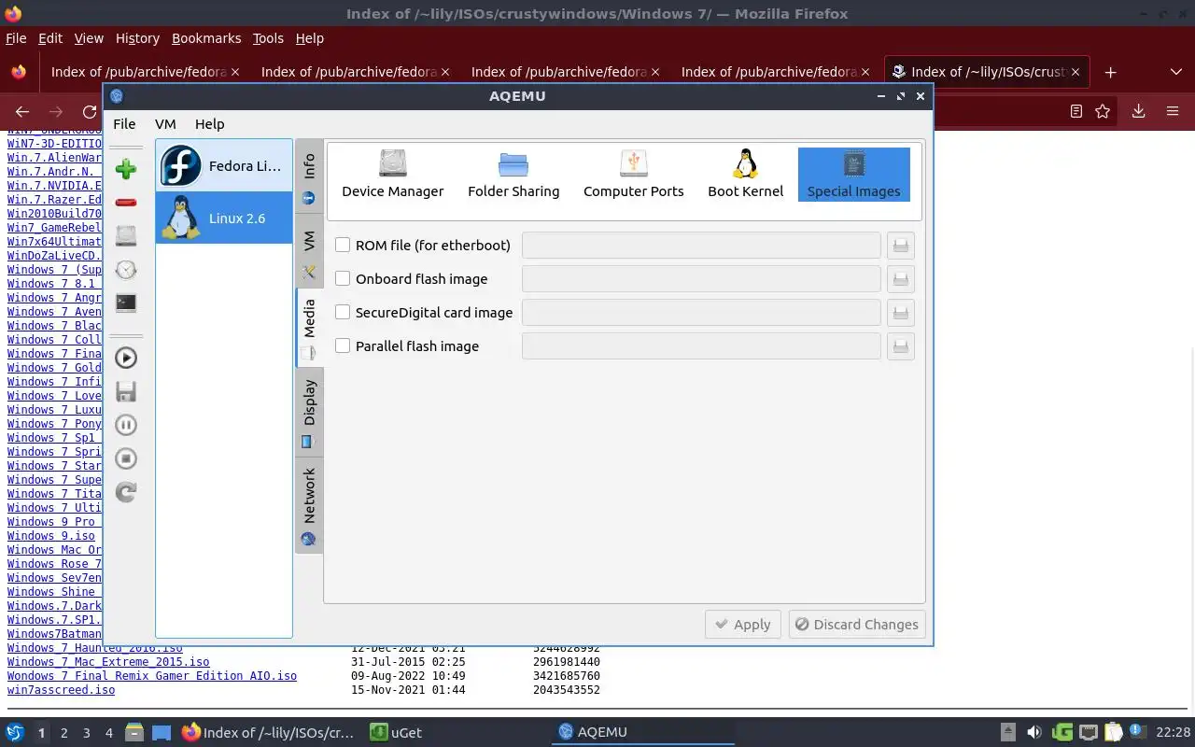Switch to the Display vertical tab
Viewport: 1195px width, 747px height.
(309, 412)
